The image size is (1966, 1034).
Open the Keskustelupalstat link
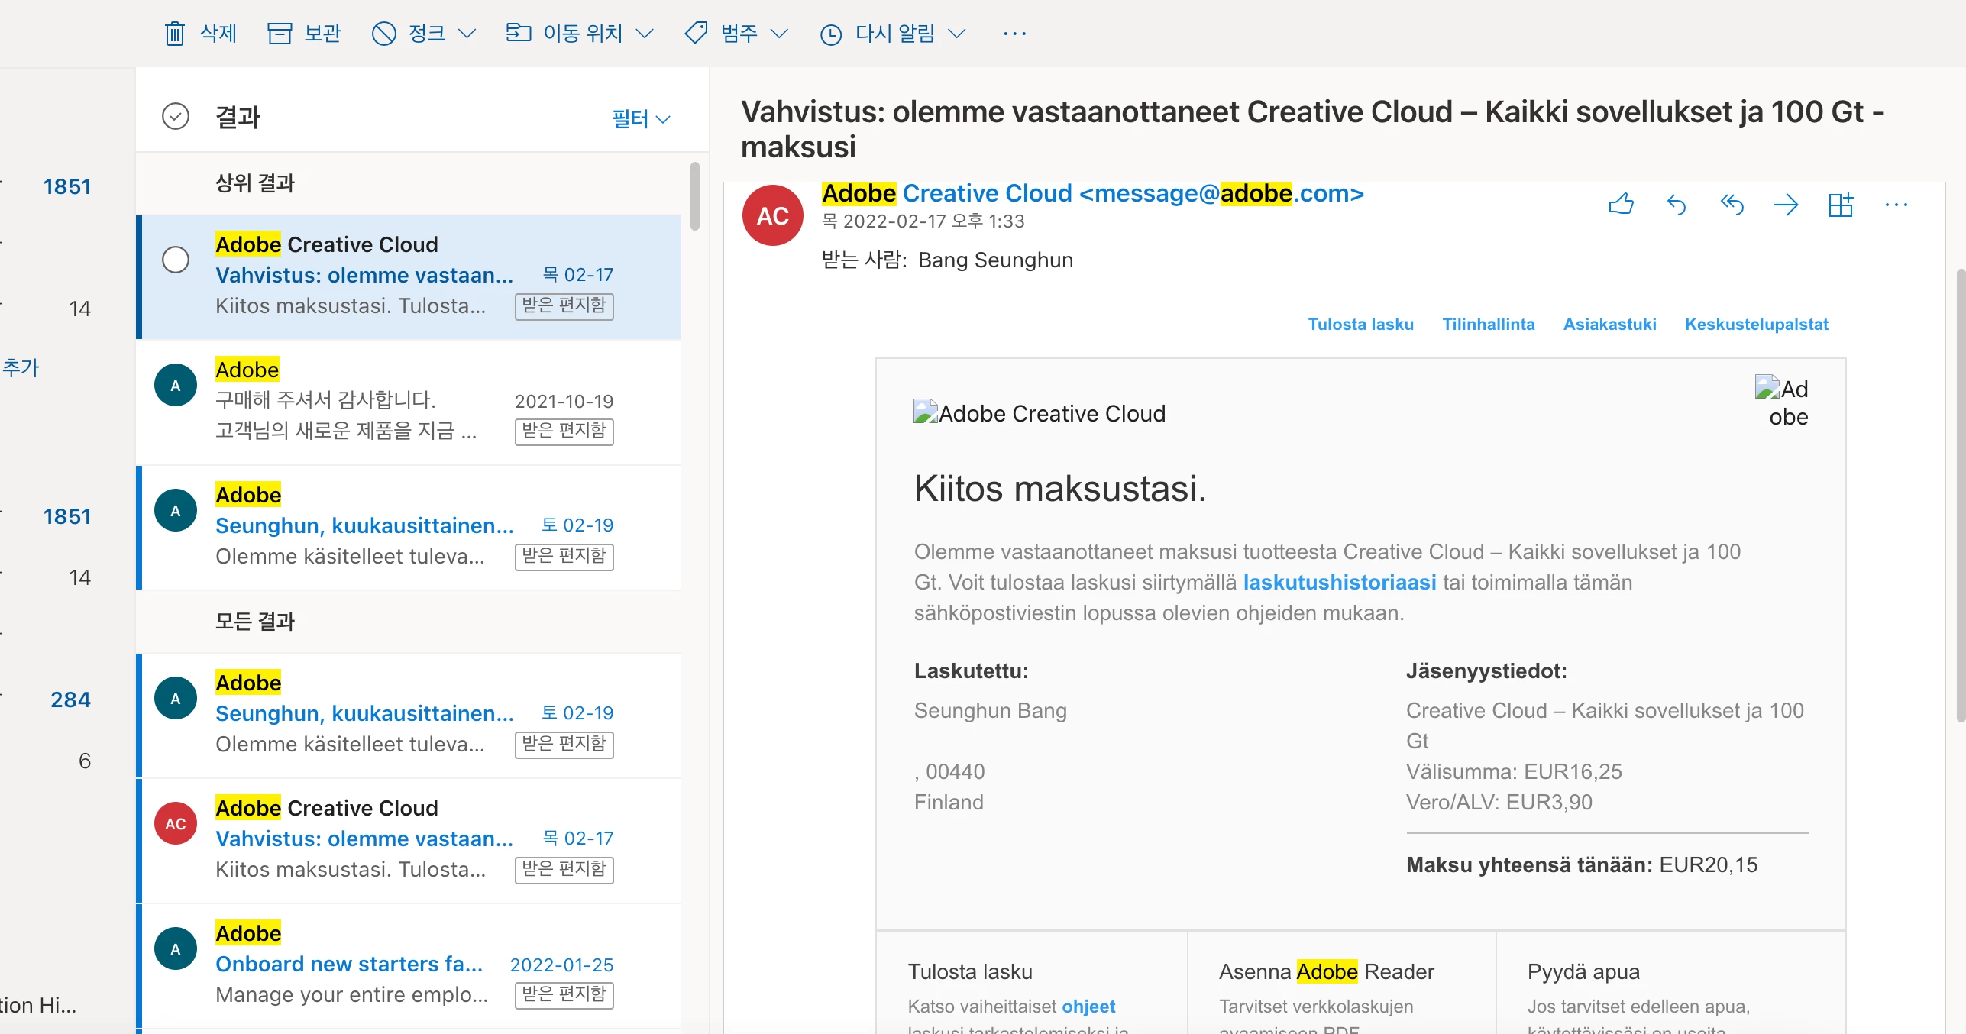coord(1756,324)
